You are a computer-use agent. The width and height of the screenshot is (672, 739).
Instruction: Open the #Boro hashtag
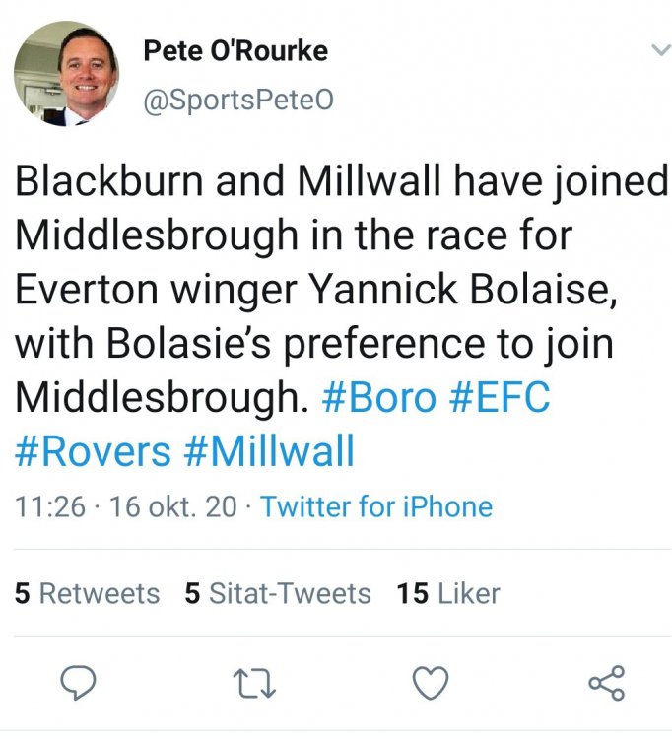[x=379, y=398]
